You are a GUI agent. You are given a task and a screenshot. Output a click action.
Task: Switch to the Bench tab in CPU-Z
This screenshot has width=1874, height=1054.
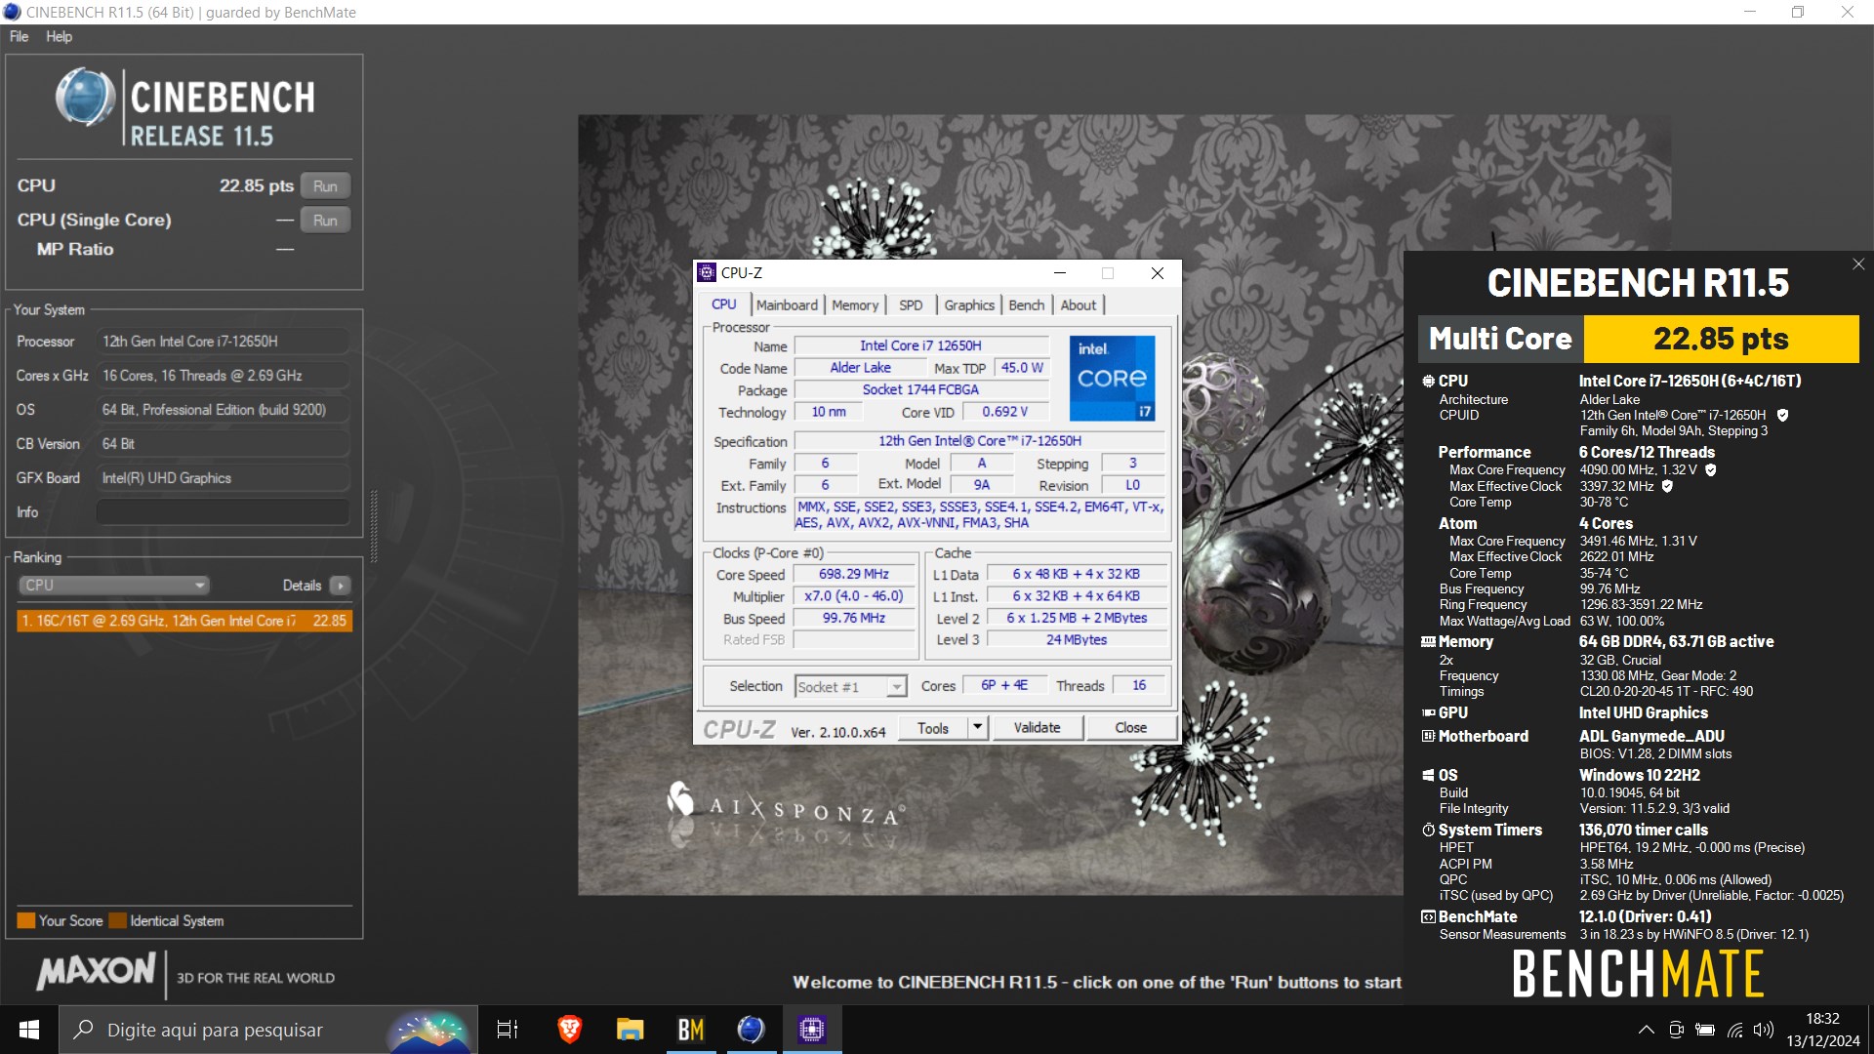pos(1026,305)
